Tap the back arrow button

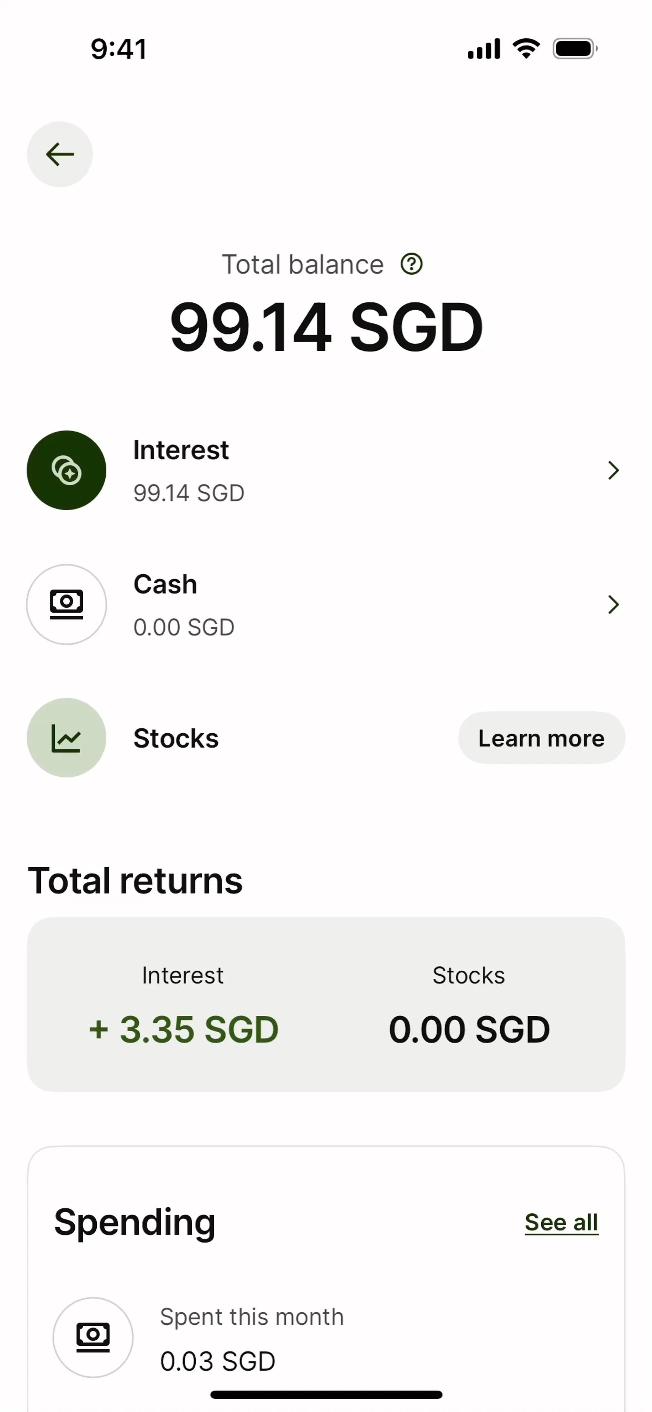pyautogui.click(x=60, y=154)
